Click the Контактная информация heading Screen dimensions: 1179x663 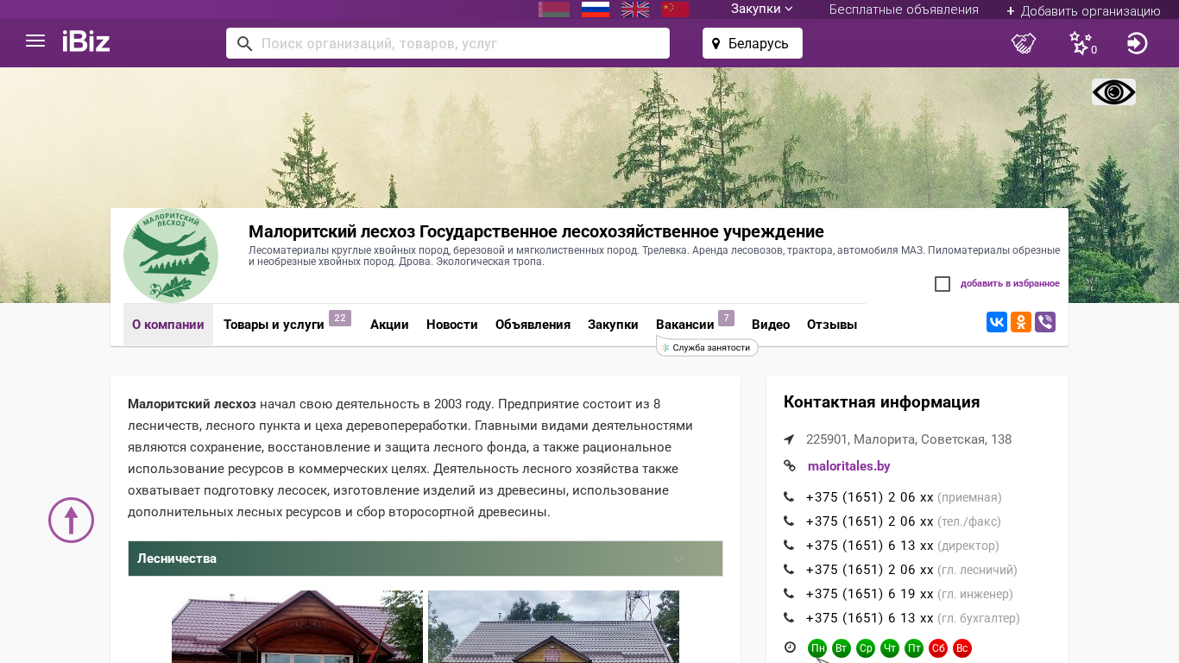(x=881, y=402)
